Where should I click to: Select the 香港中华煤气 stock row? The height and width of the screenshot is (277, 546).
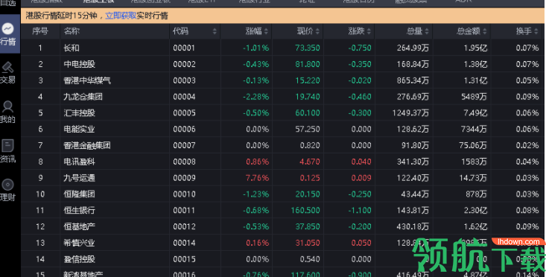coord(282,80)
